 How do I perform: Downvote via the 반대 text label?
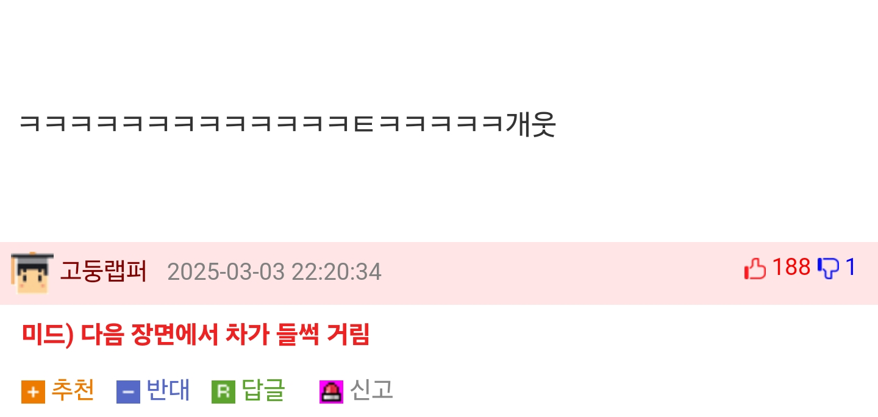pyautogui.click(x=168, y=390)
